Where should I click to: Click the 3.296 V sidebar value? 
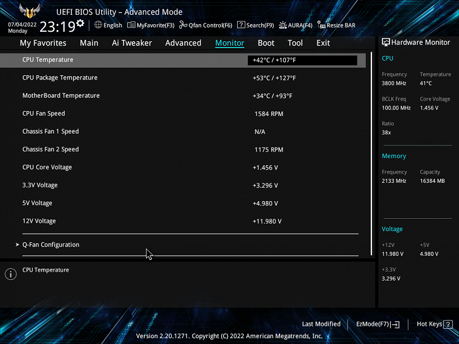(391, 279)
